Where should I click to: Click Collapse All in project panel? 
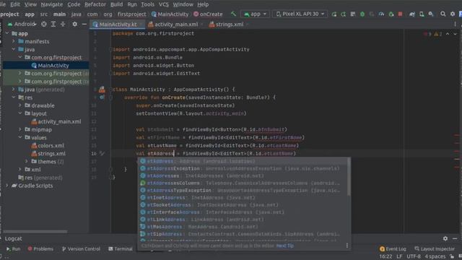pyautogui.click(x=63, y=24)
